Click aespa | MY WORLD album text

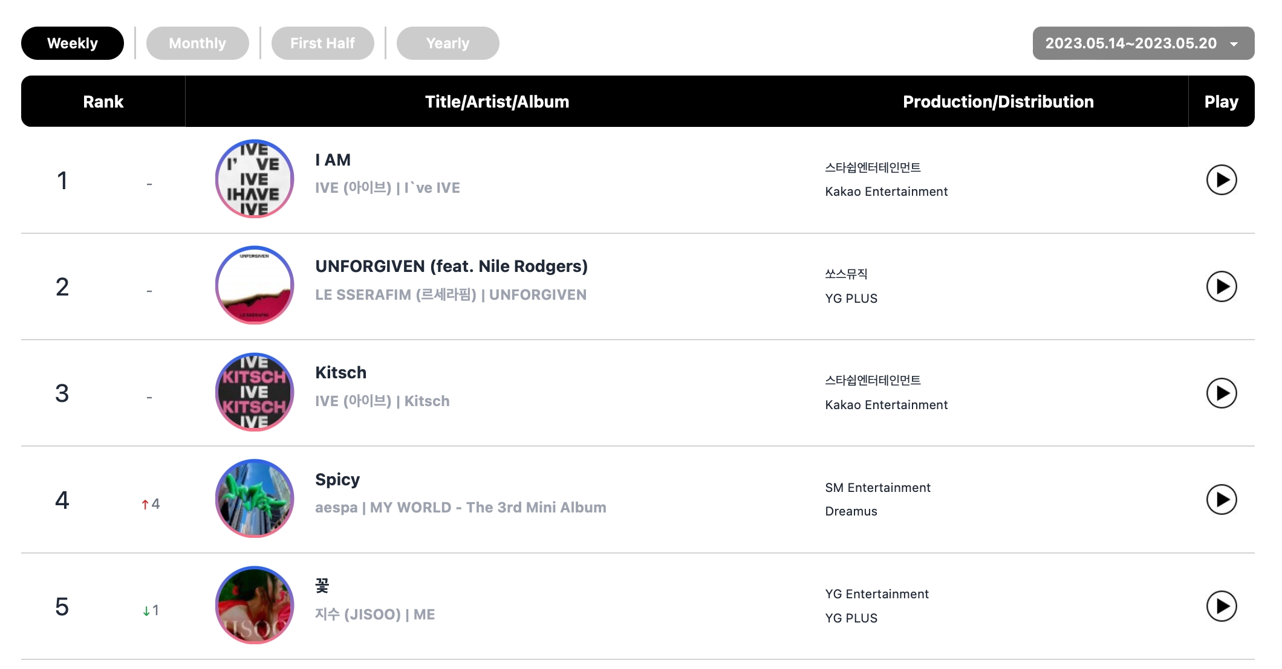pyautogui.click(x=460, y=508)
